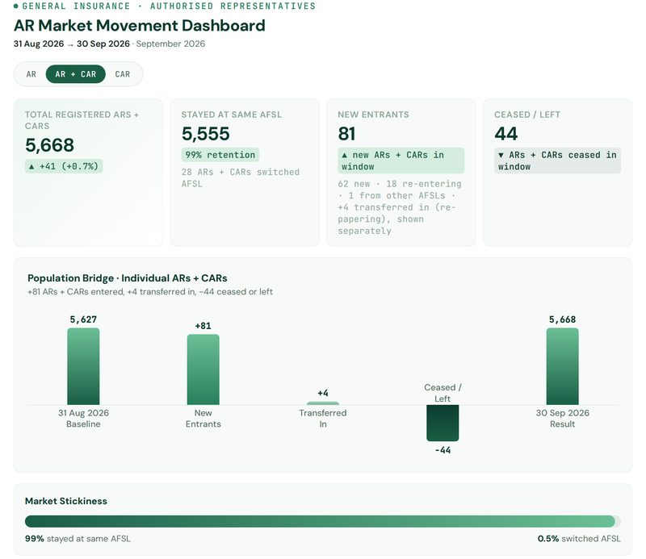
Task: Select the dark Ceased / Left negative bar
Action: 443,423
